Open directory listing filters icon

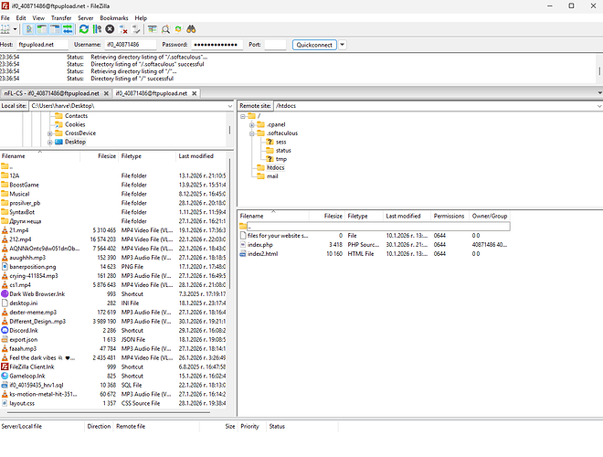coord(153,29)
